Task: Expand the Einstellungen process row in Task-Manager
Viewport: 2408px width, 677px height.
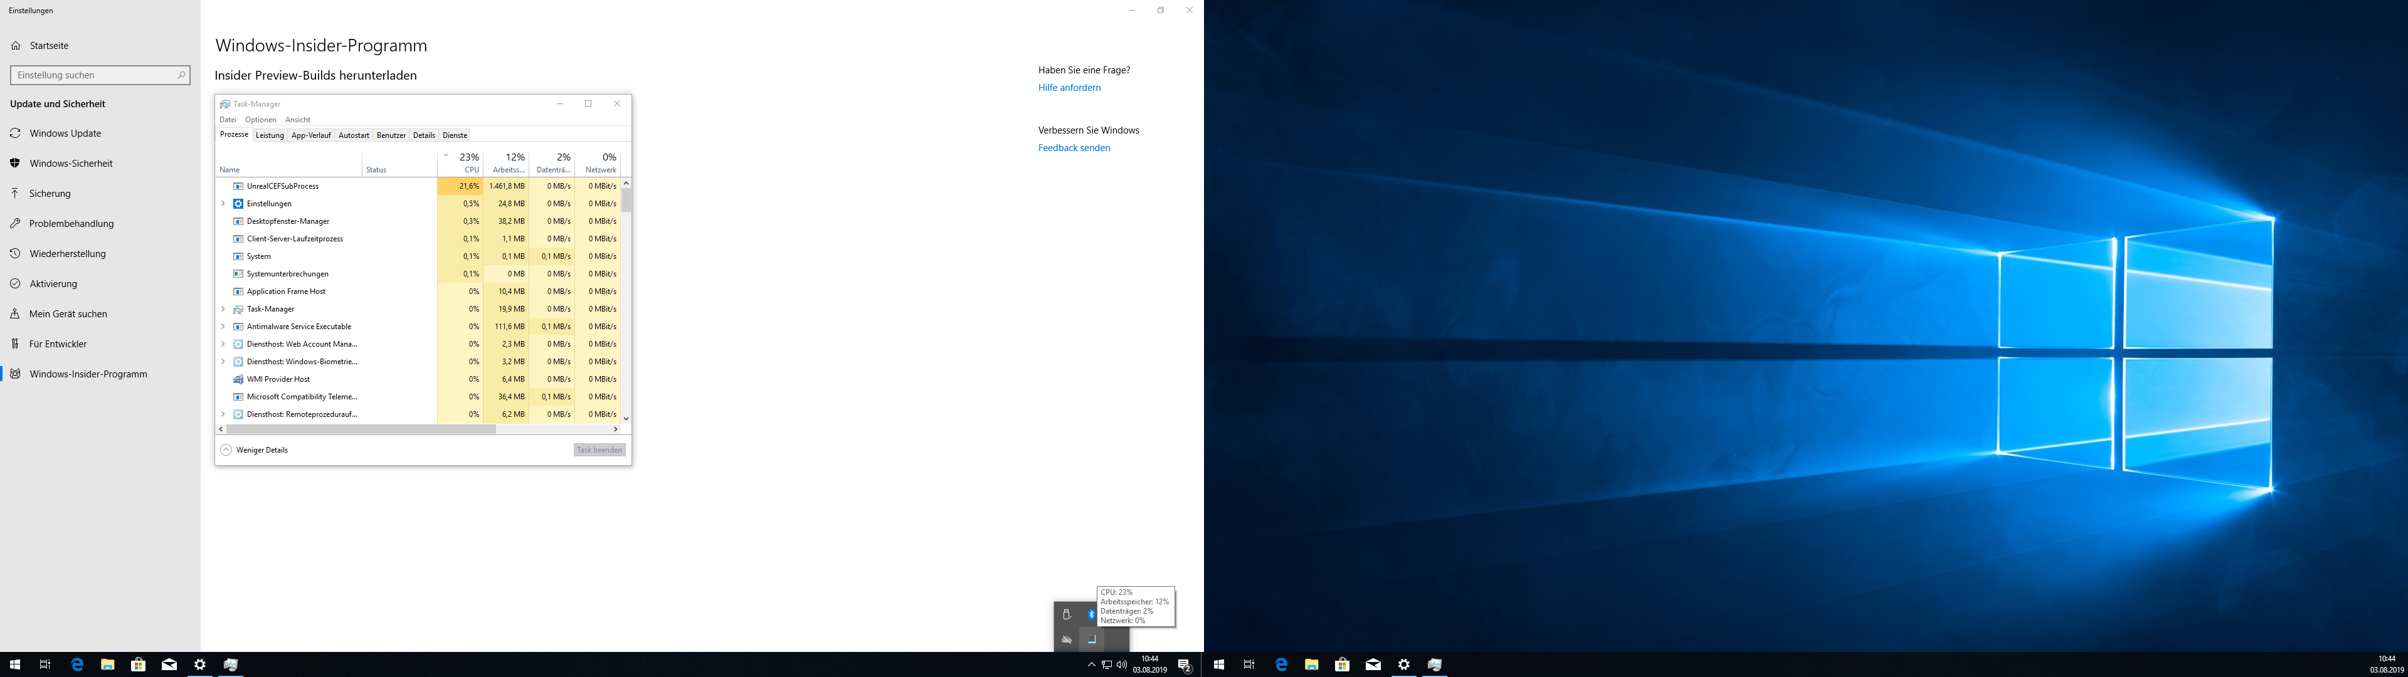Action: click(x=223, y=204)
